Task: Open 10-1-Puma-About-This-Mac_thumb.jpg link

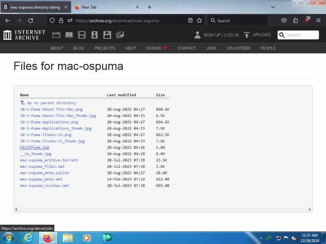Action: (58, 116)
